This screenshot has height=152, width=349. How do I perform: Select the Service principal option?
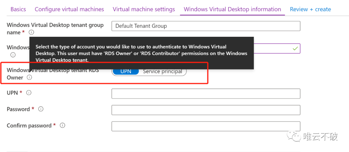pos(163,71)
